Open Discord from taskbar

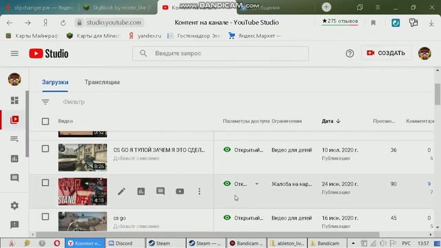coord(125,243)
